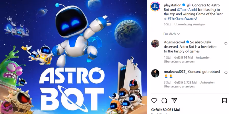Open mralvarad027_ avatar
The image size is (229, 114).
(x=155, y=73)
